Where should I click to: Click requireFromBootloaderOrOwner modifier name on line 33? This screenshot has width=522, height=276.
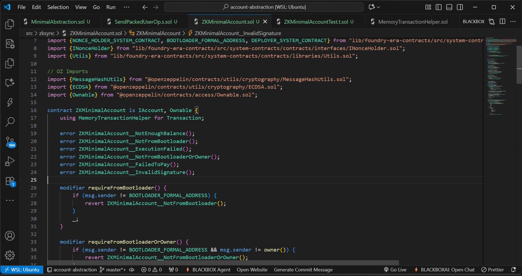132,241
